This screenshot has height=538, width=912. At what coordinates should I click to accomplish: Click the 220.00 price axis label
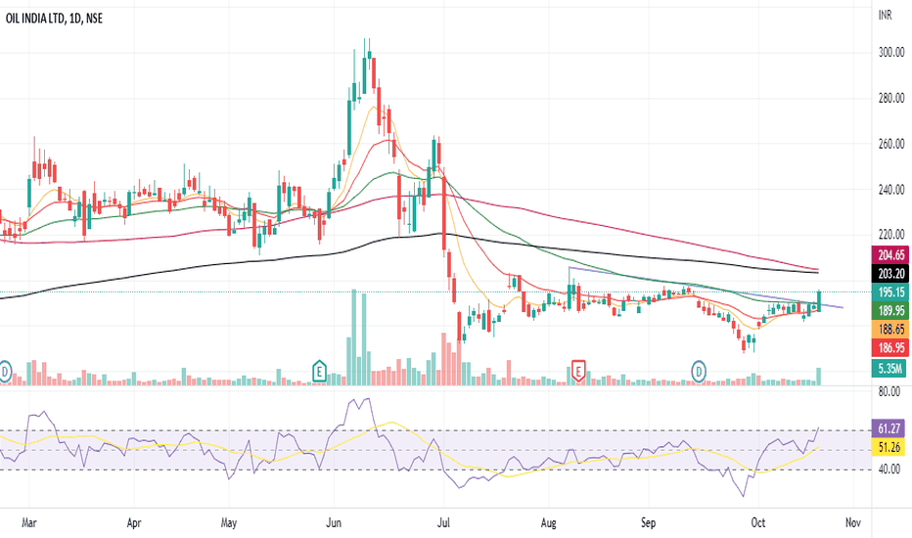pyautogui.click(x=891, y=235)
